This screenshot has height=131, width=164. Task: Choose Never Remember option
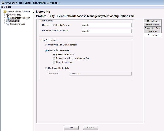pos(54,62)
